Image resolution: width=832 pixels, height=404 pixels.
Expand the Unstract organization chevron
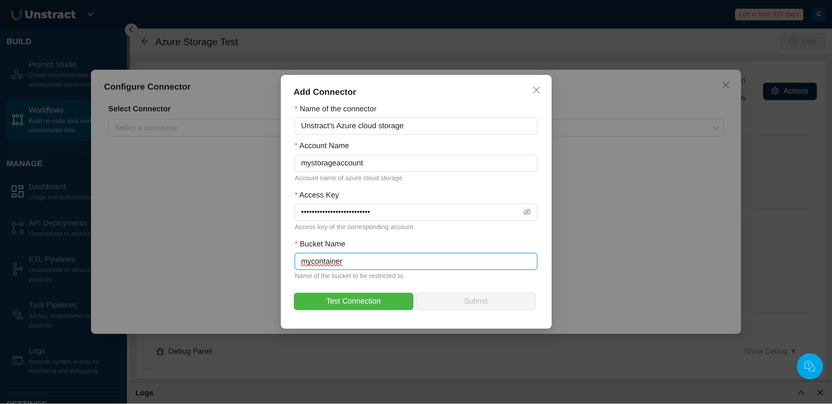(90, 14)
